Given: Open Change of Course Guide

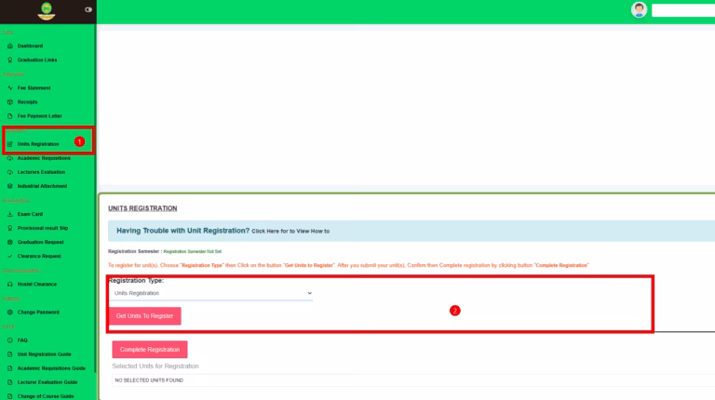Looking at the screenshot, I should coord(46,396).
